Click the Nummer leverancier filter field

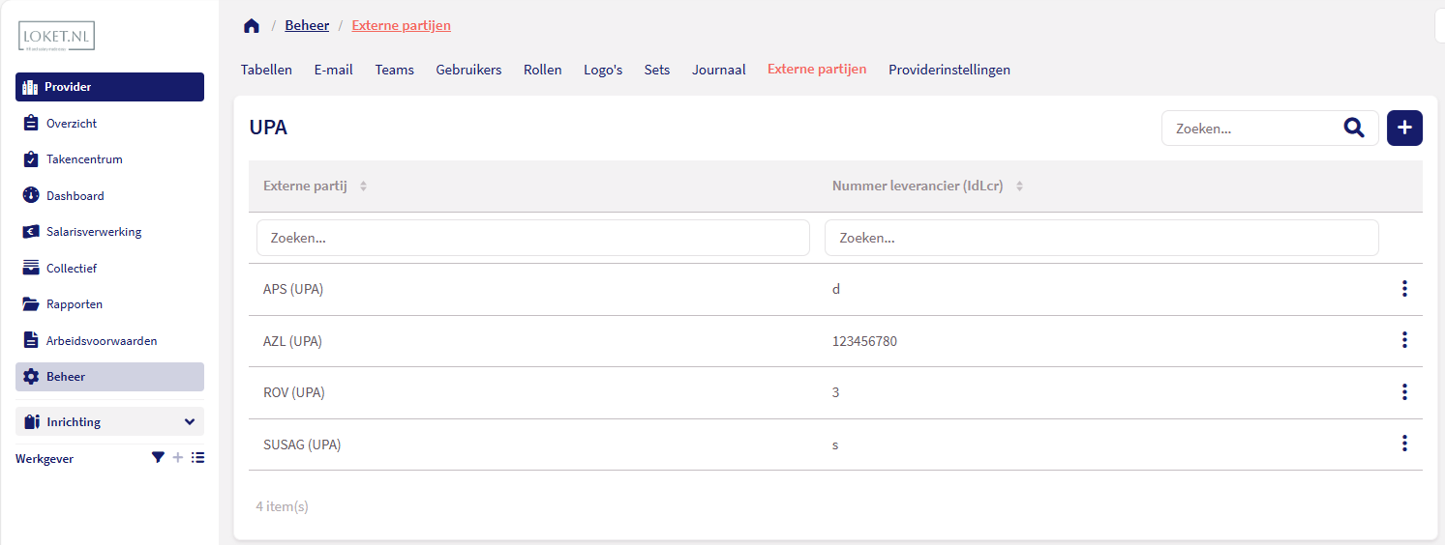point(1100,238)
